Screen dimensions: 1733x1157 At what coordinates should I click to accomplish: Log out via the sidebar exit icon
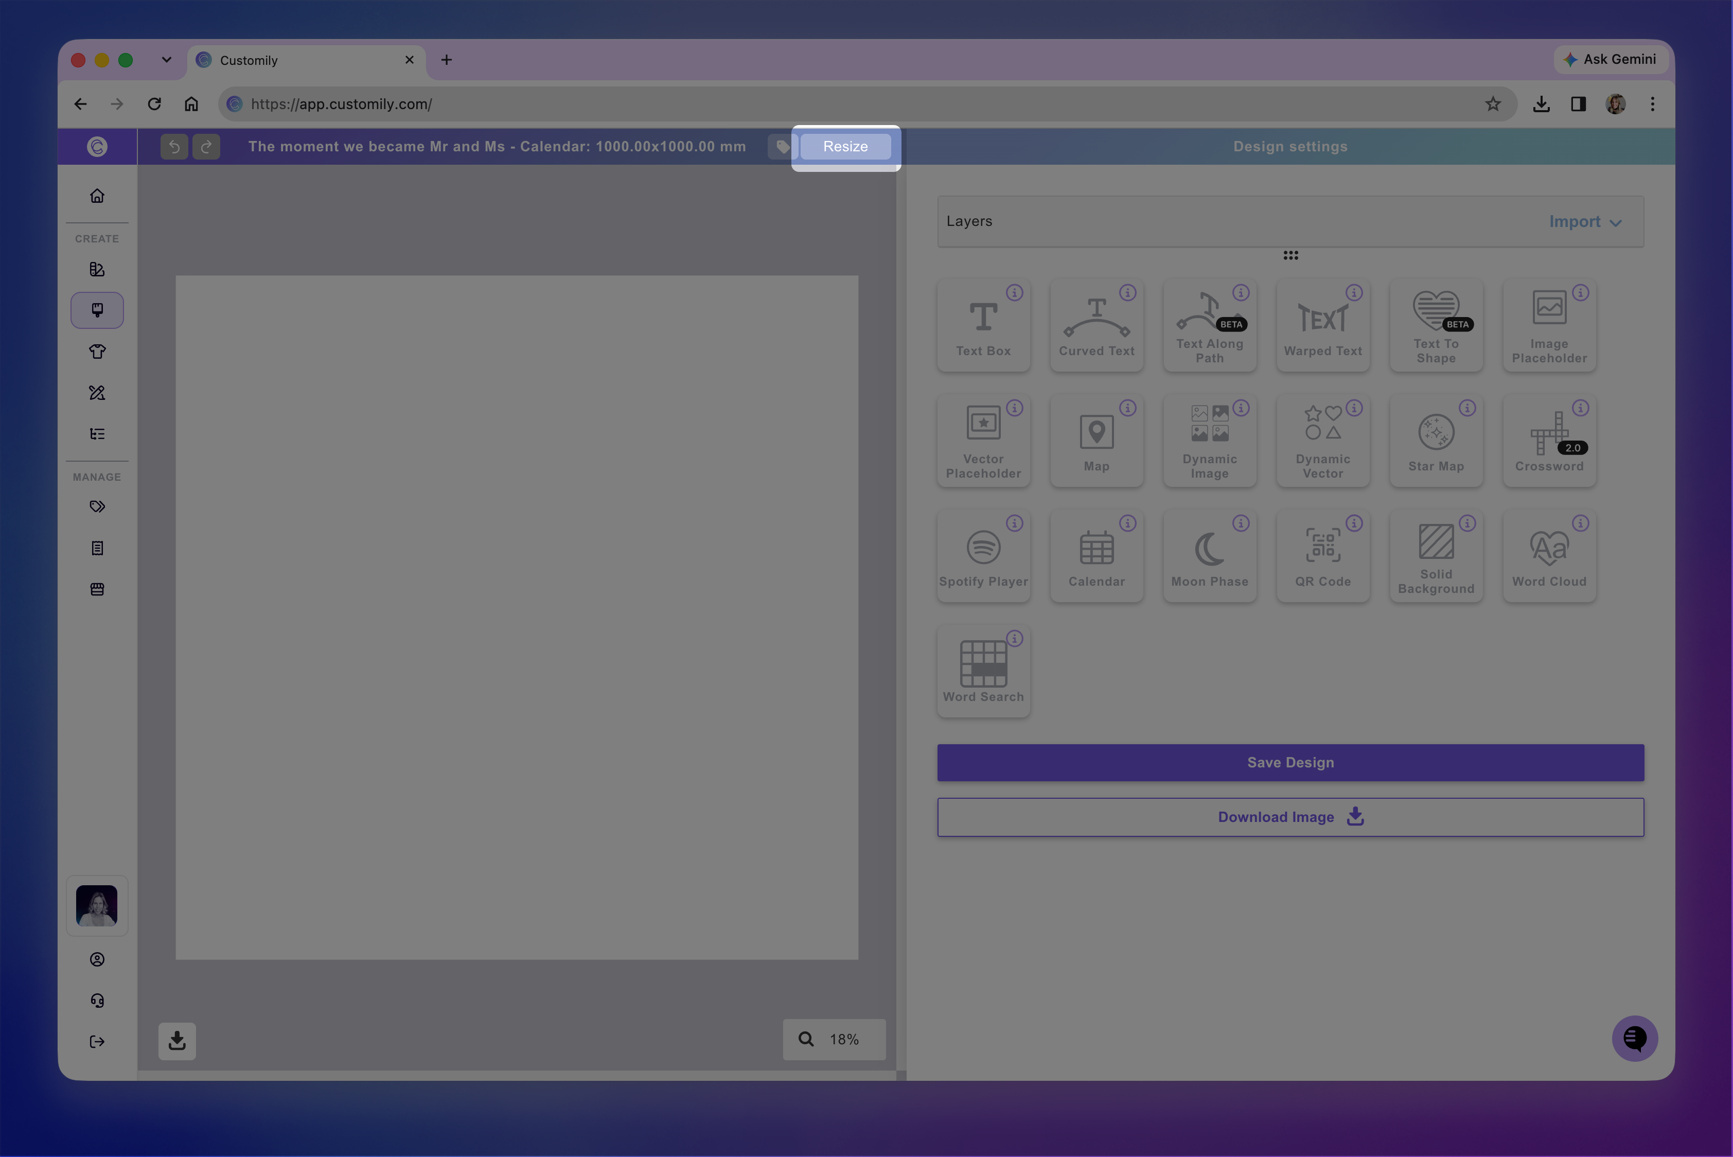(97, 1041)
